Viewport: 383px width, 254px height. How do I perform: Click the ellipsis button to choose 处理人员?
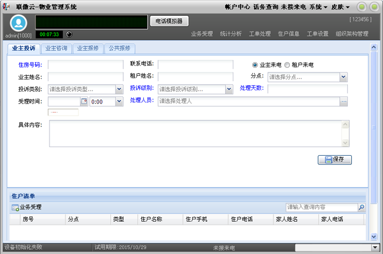pos(344,101)
